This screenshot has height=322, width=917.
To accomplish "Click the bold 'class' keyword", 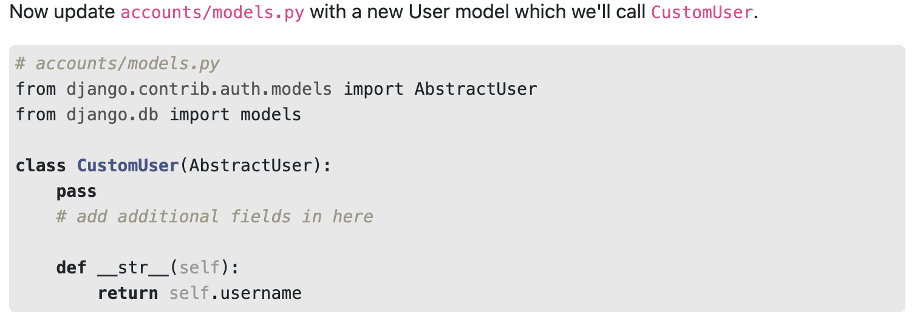I will click(x=41, y=166).
